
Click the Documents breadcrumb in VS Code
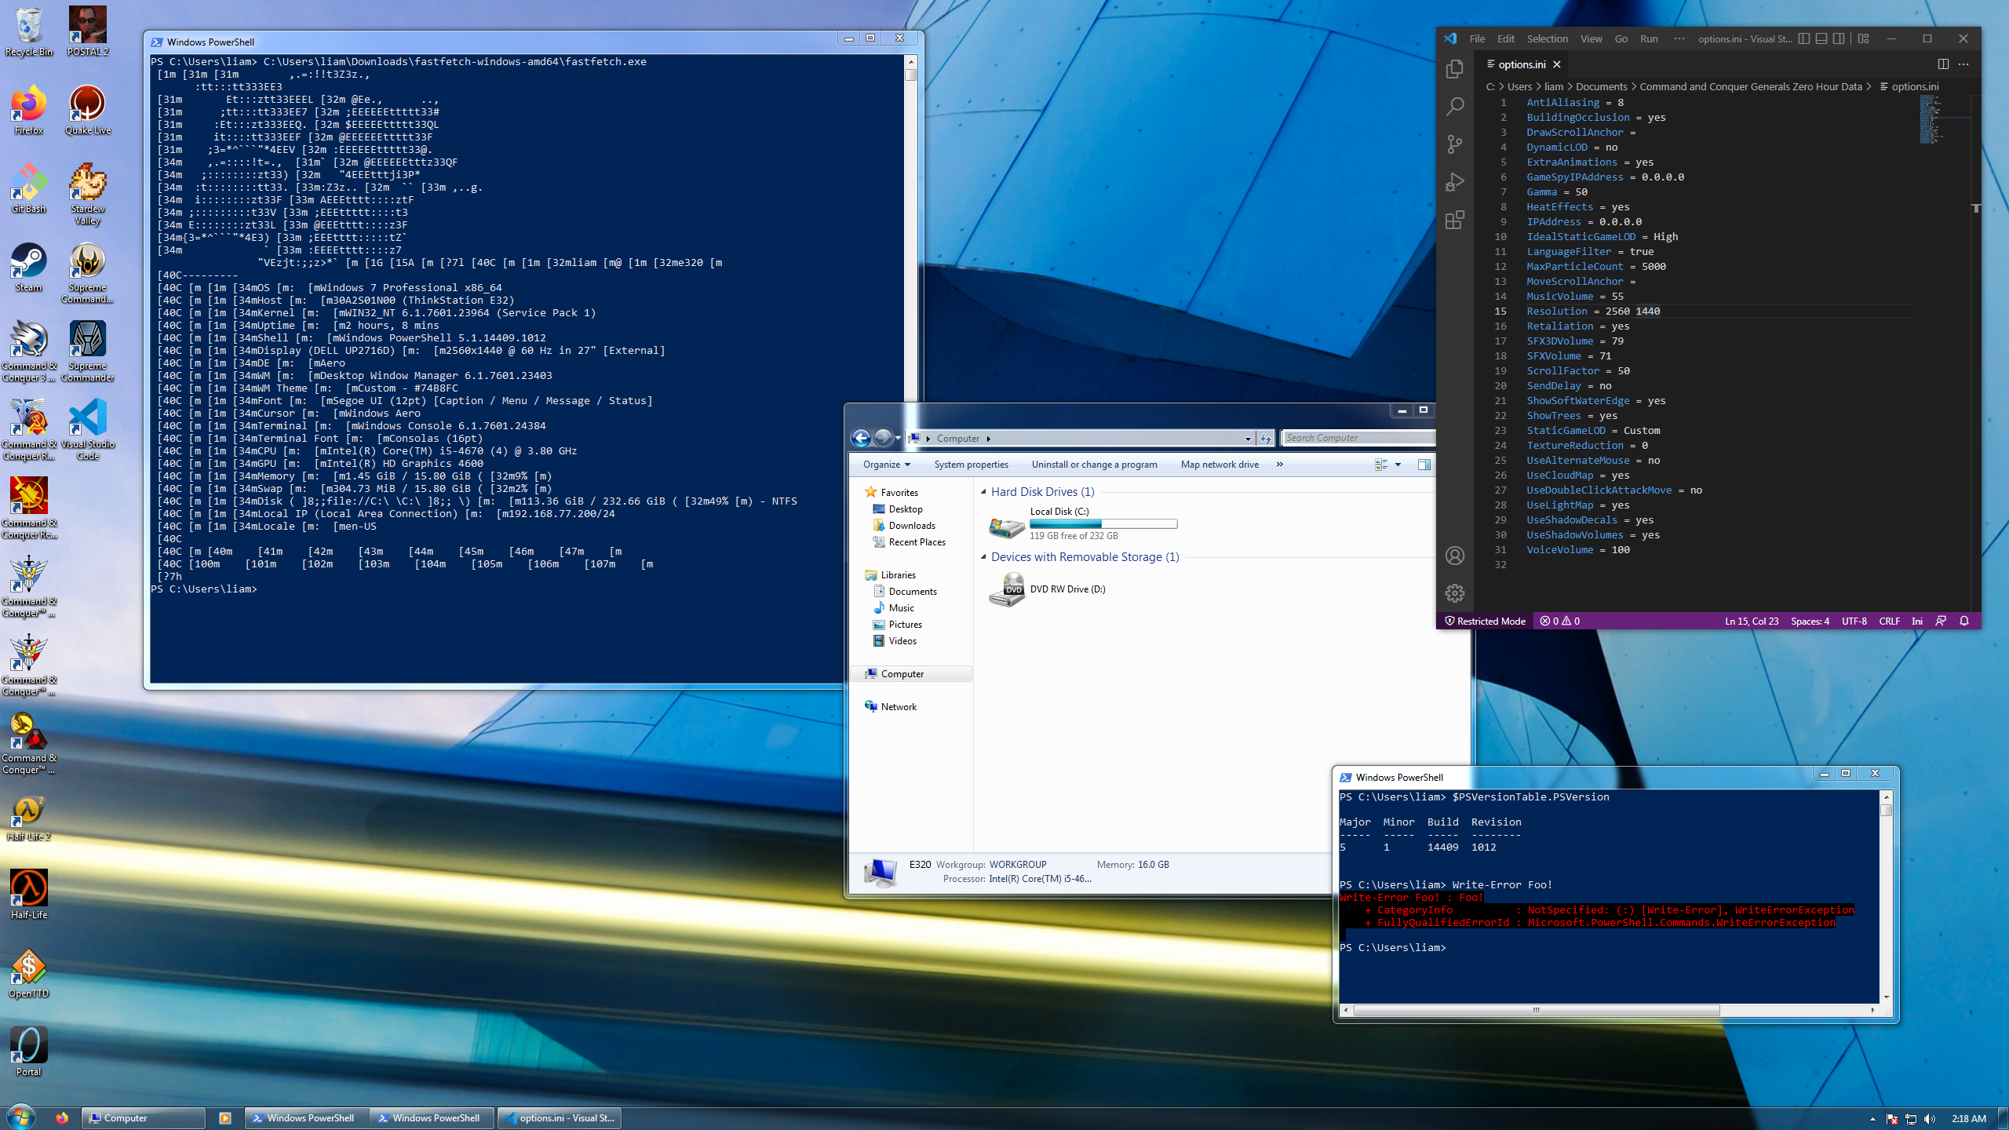(x=1601, y=86)
